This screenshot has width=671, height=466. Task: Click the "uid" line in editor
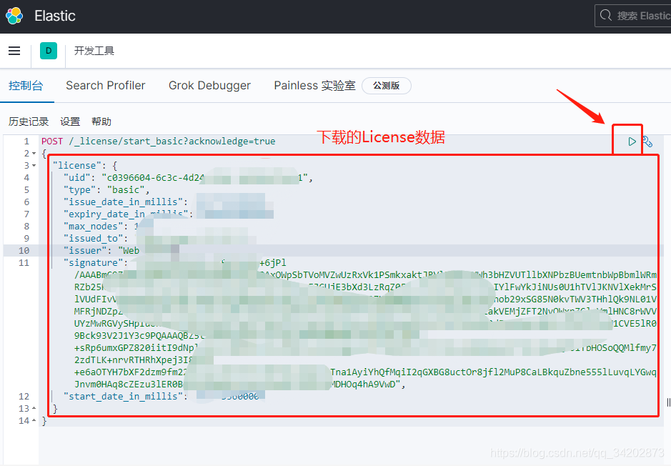(x=188, y=177)
